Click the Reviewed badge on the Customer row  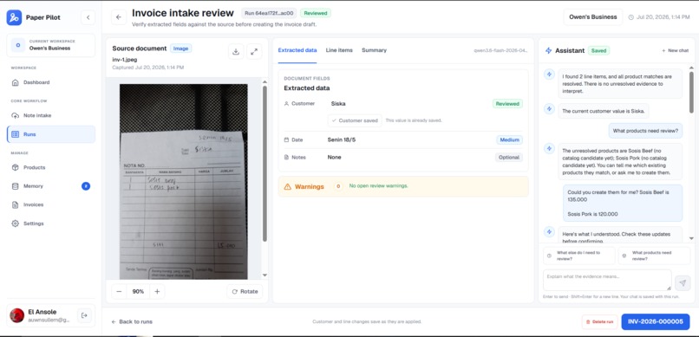click(x=507, y=104)
